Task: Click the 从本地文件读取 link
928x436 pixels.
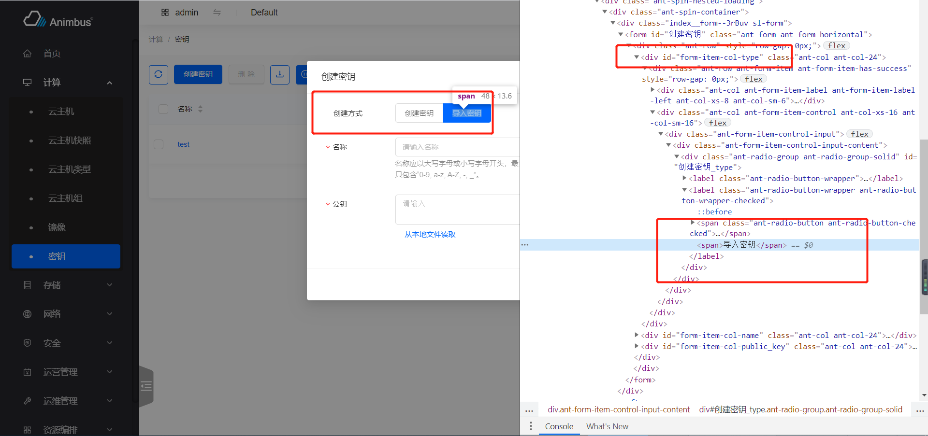Action: pos(430,235)
